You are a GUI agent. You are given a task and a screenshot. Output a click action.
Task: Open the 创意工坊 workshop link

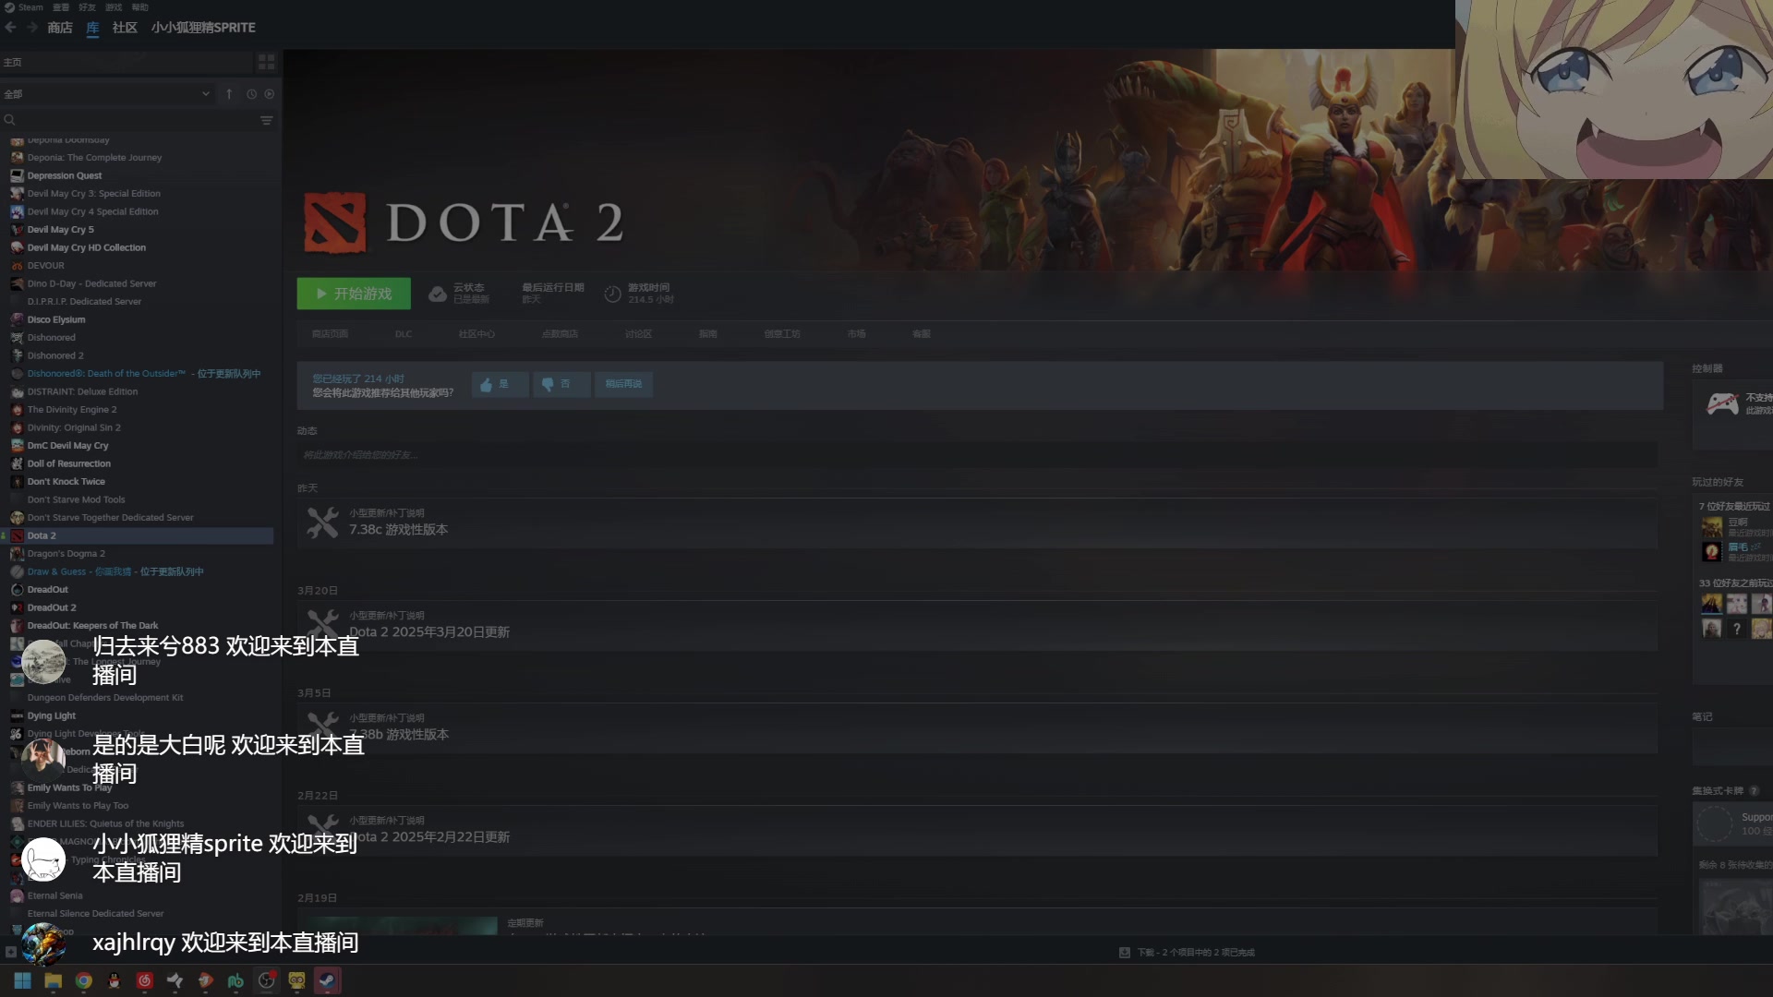[x=782, y=334]
